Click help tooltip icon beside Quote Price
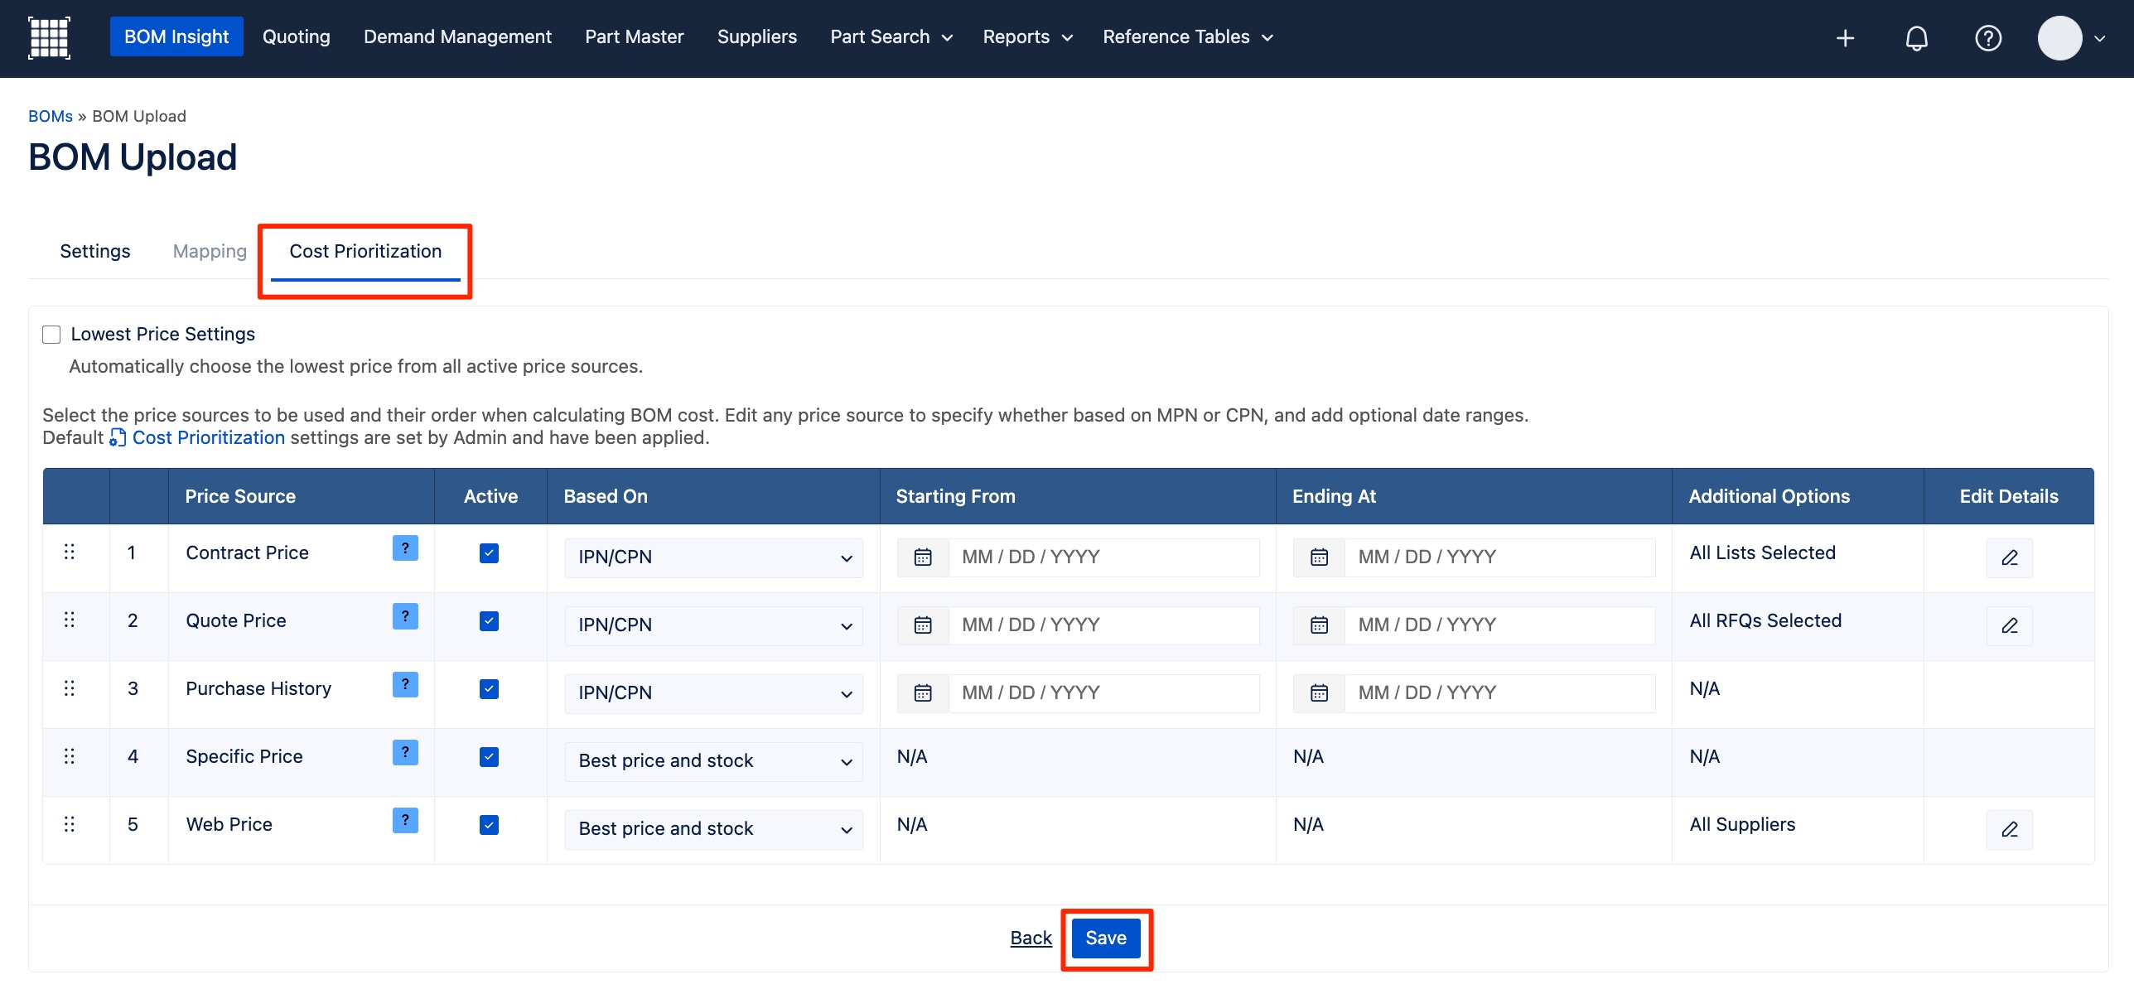 (405, 616)
